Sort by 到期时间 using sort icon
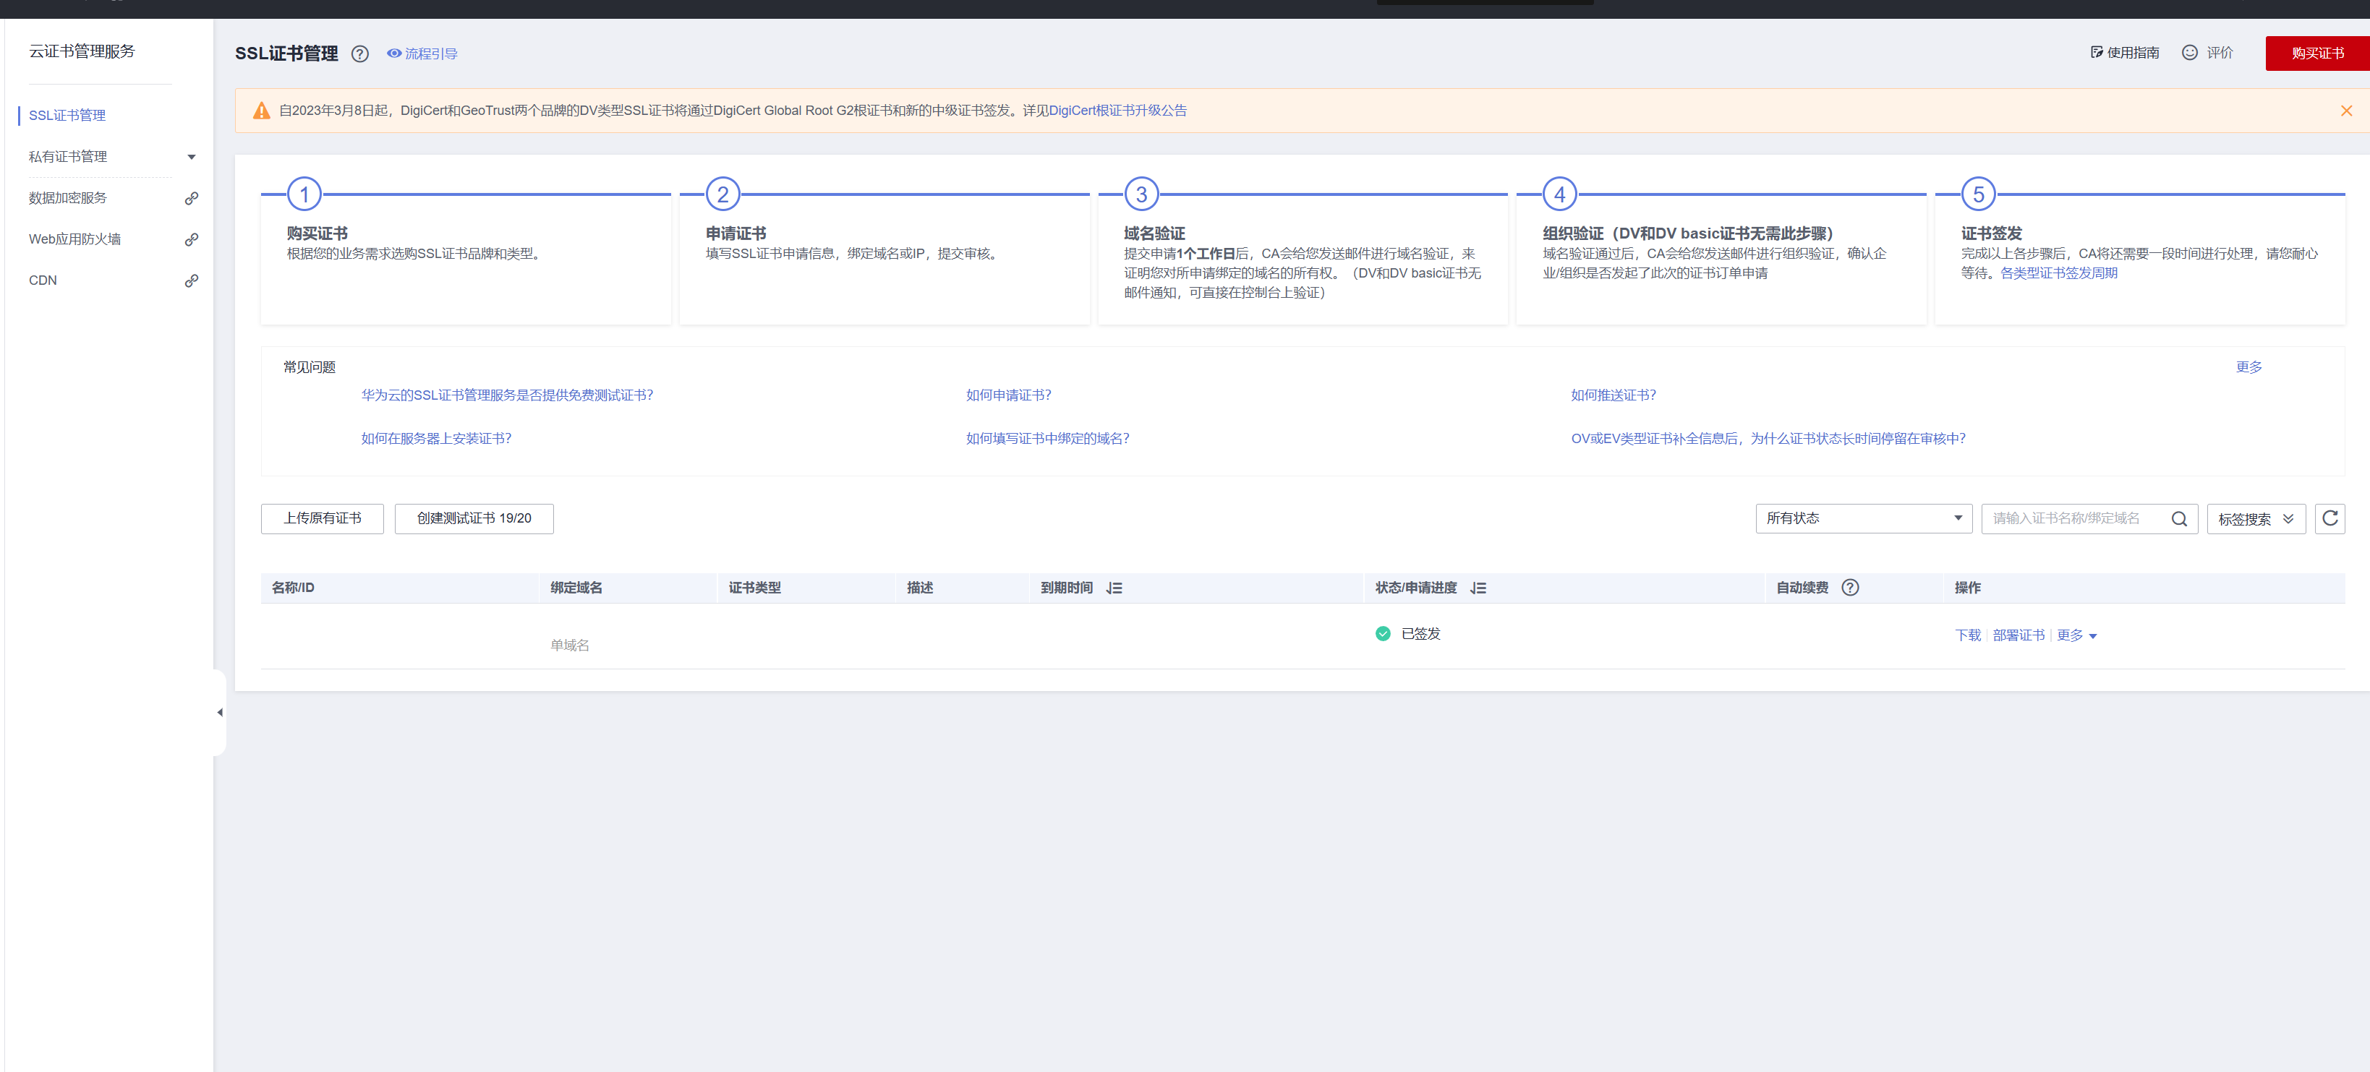Viewport: 2370px width, 1072px height. pos(1114,588)
